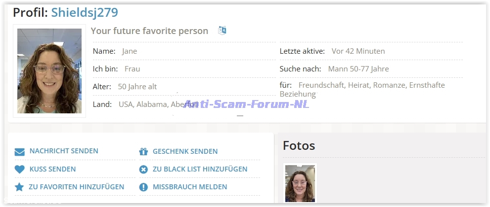Click the envelope icon for sending a message
Viewport: 490px width, 207px height.
coord(19,151)
